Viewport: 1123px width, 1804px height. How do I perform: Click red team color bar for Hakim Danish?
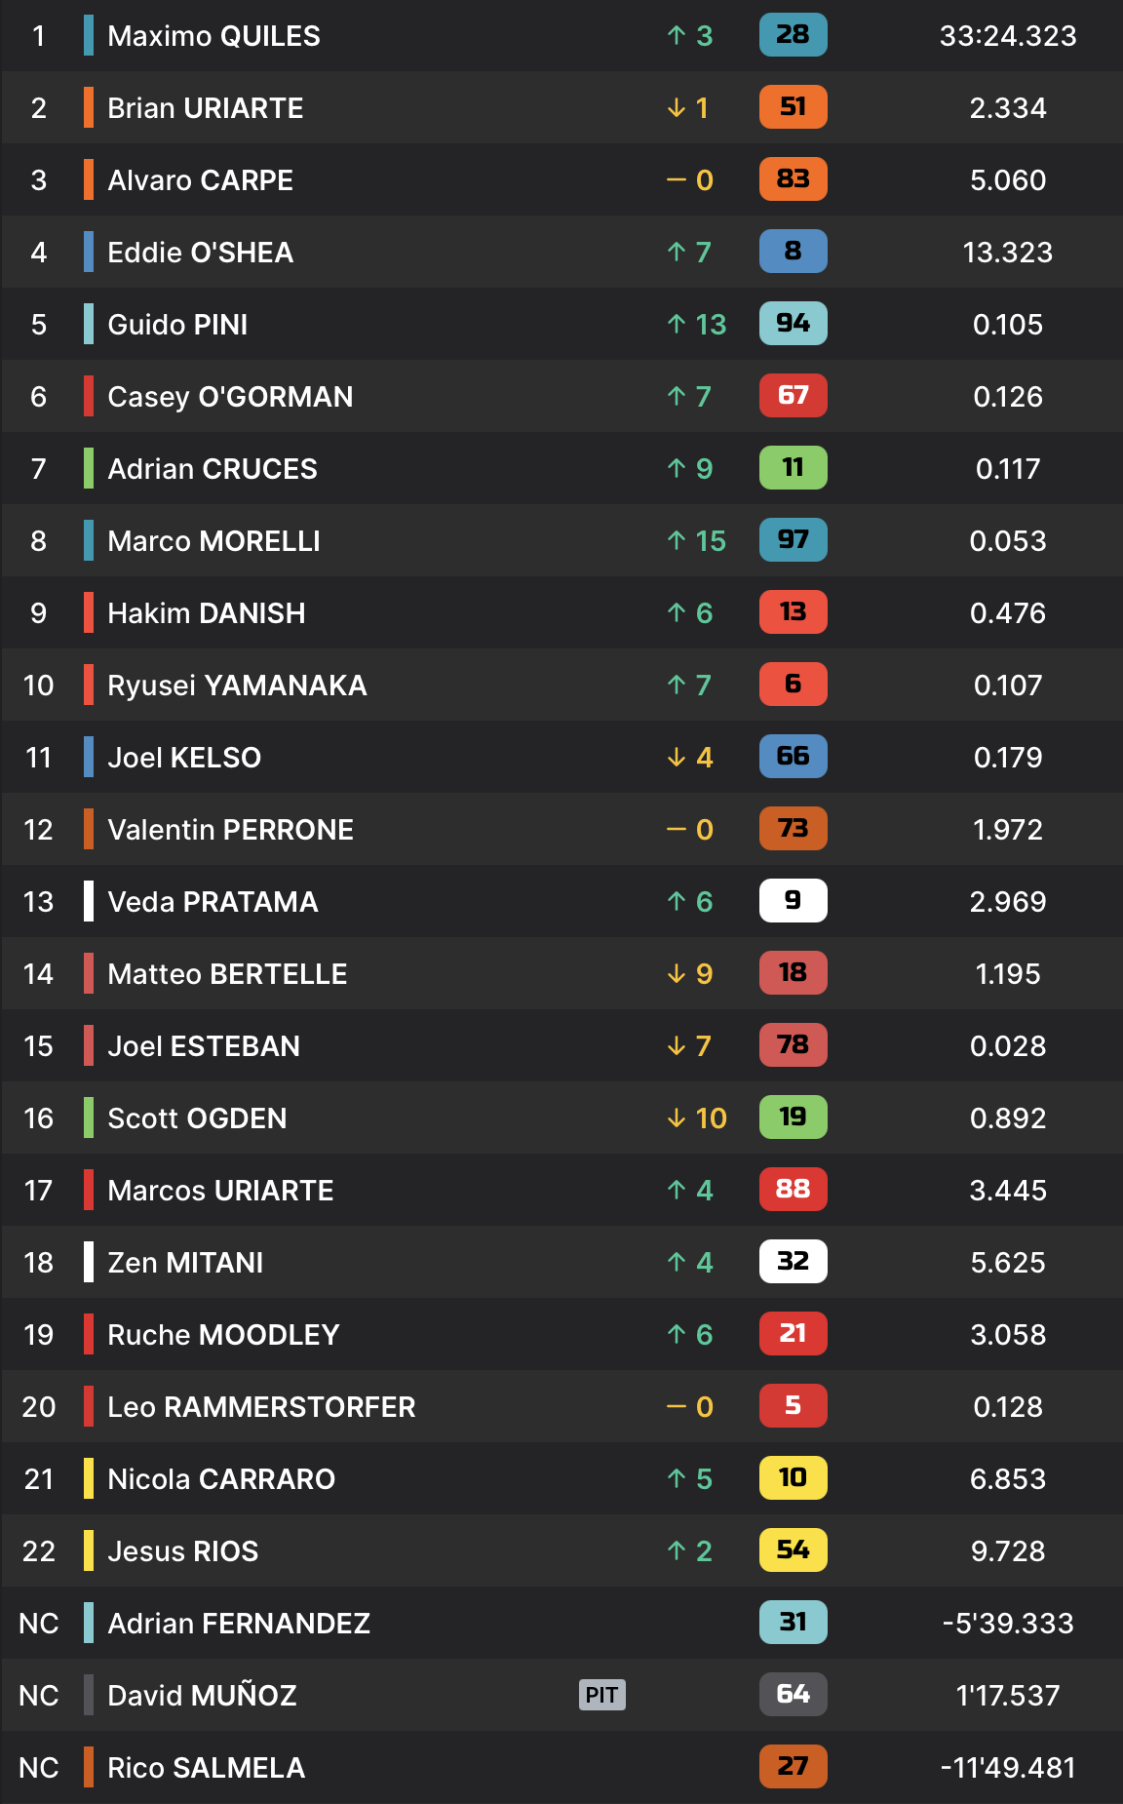[89, 613]
